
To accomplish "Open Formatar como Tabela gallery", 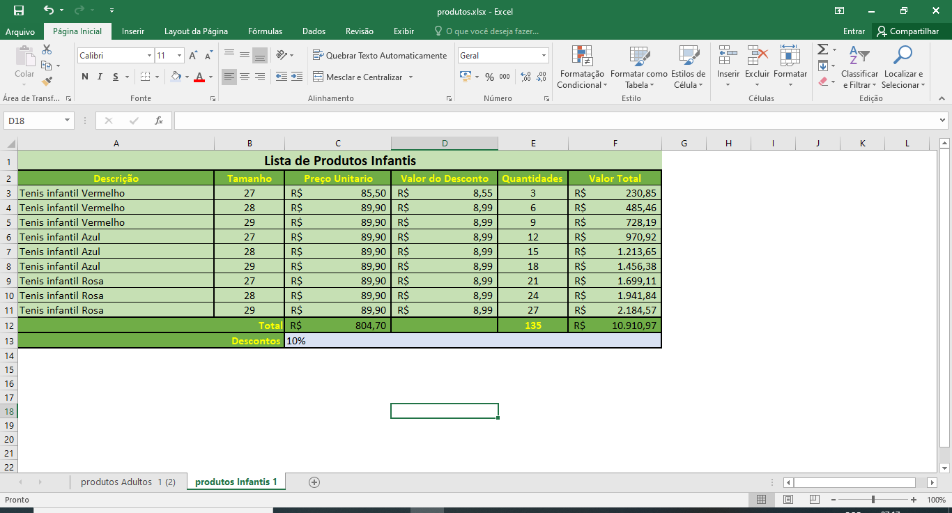I will click(x=639, y=68).
